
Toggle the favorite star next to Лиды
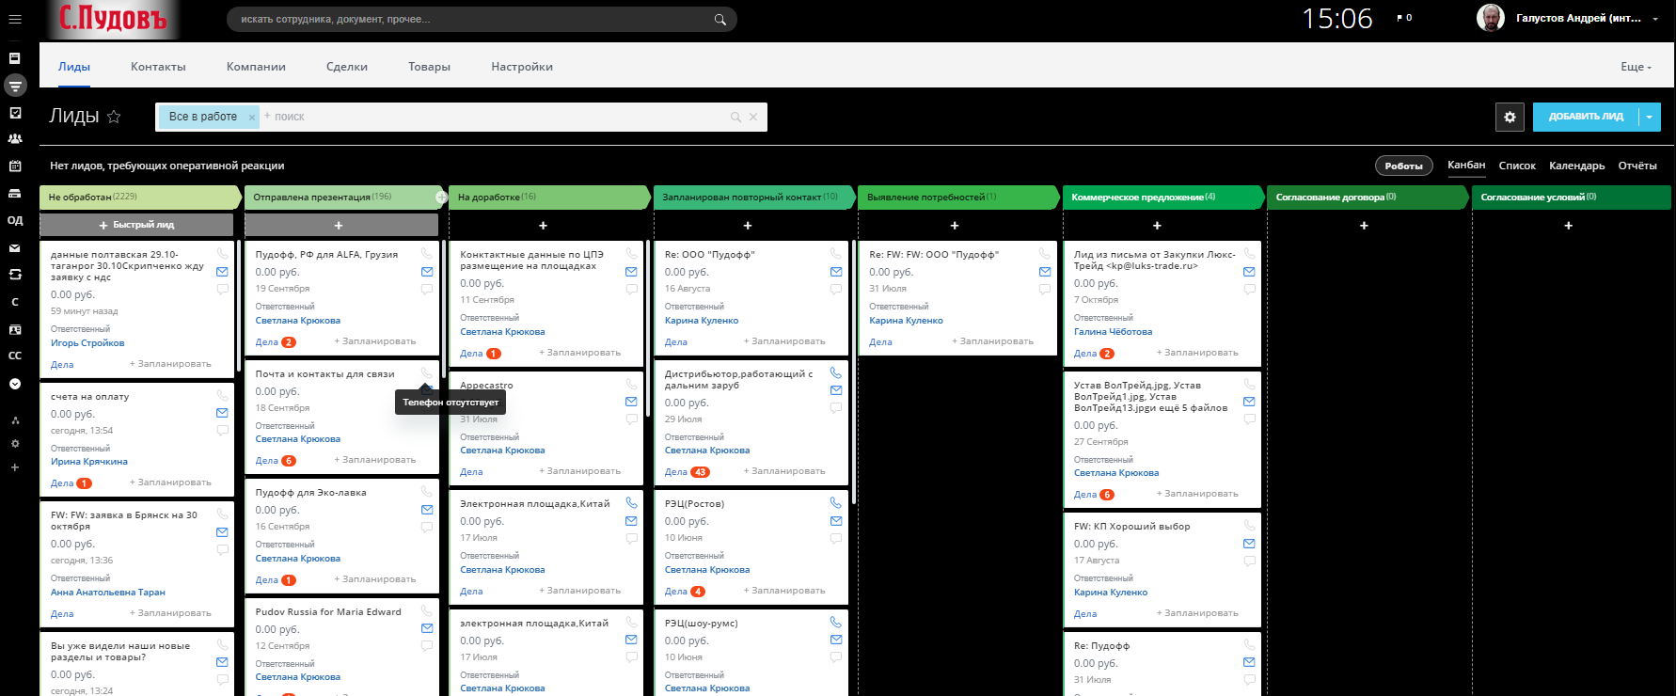click(x=114, y=117)
